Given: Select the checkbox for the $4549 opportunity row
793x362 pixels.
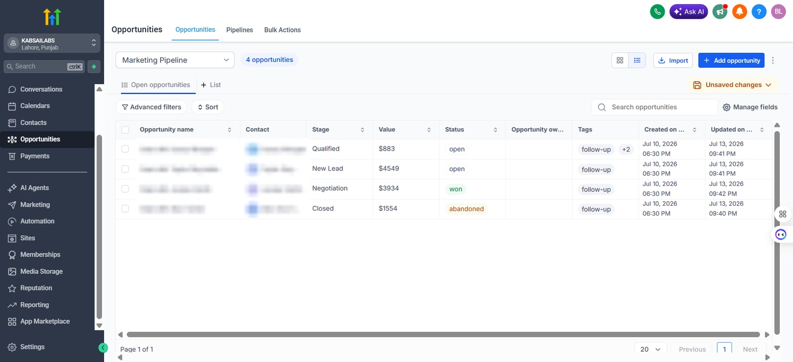Looking at the screenshot, I should click(x=125, y=169).
